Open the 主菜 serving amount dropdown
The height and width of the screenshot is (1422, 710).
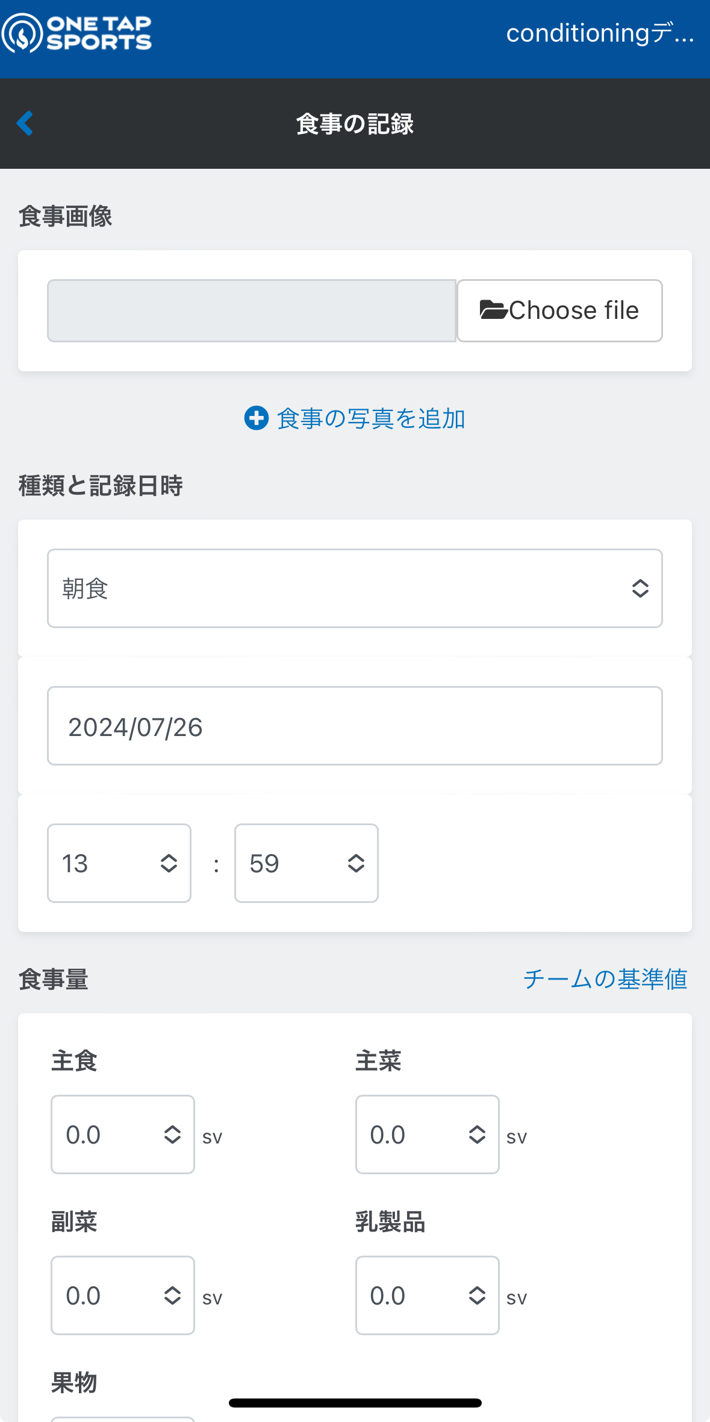[x=428, y=1134]
